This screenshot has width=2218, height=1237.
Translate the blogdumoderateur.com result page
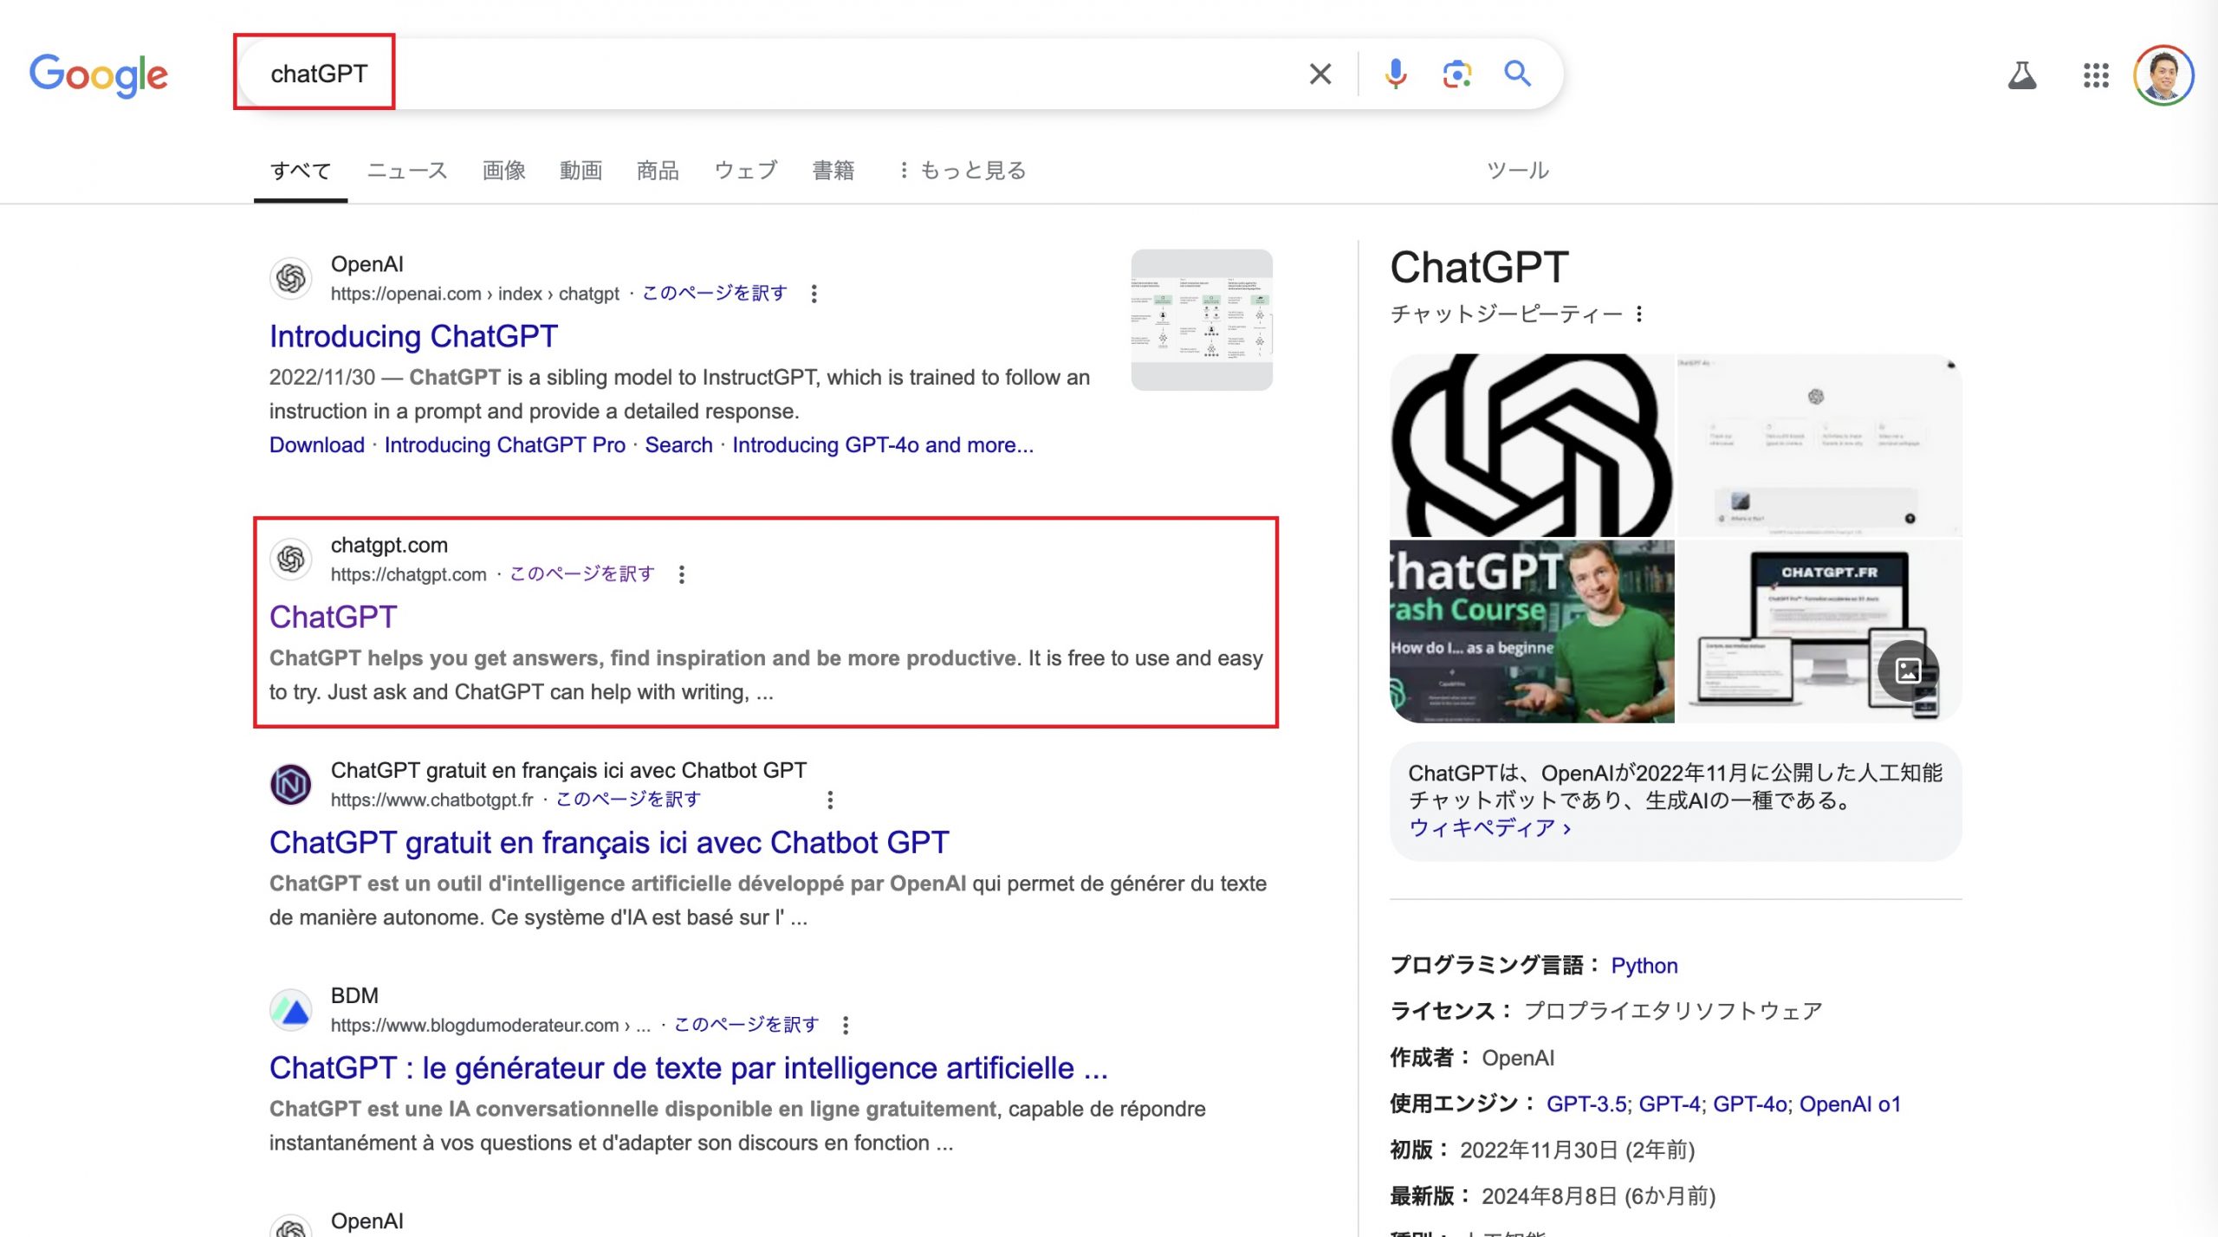point(747,1024)
